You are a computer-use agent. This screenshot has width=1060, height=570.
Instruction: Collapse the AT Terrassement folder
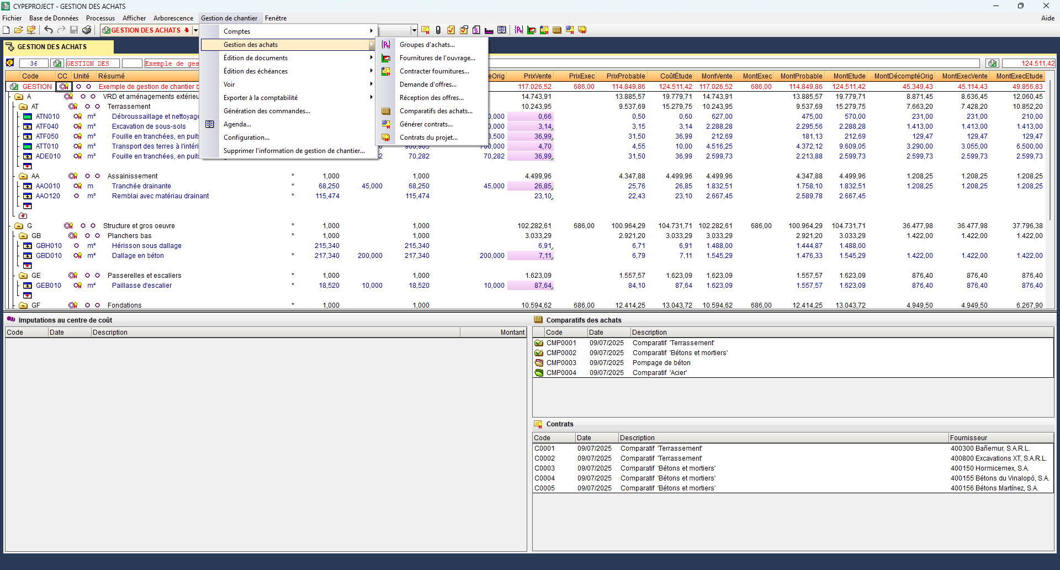[23, 107]
